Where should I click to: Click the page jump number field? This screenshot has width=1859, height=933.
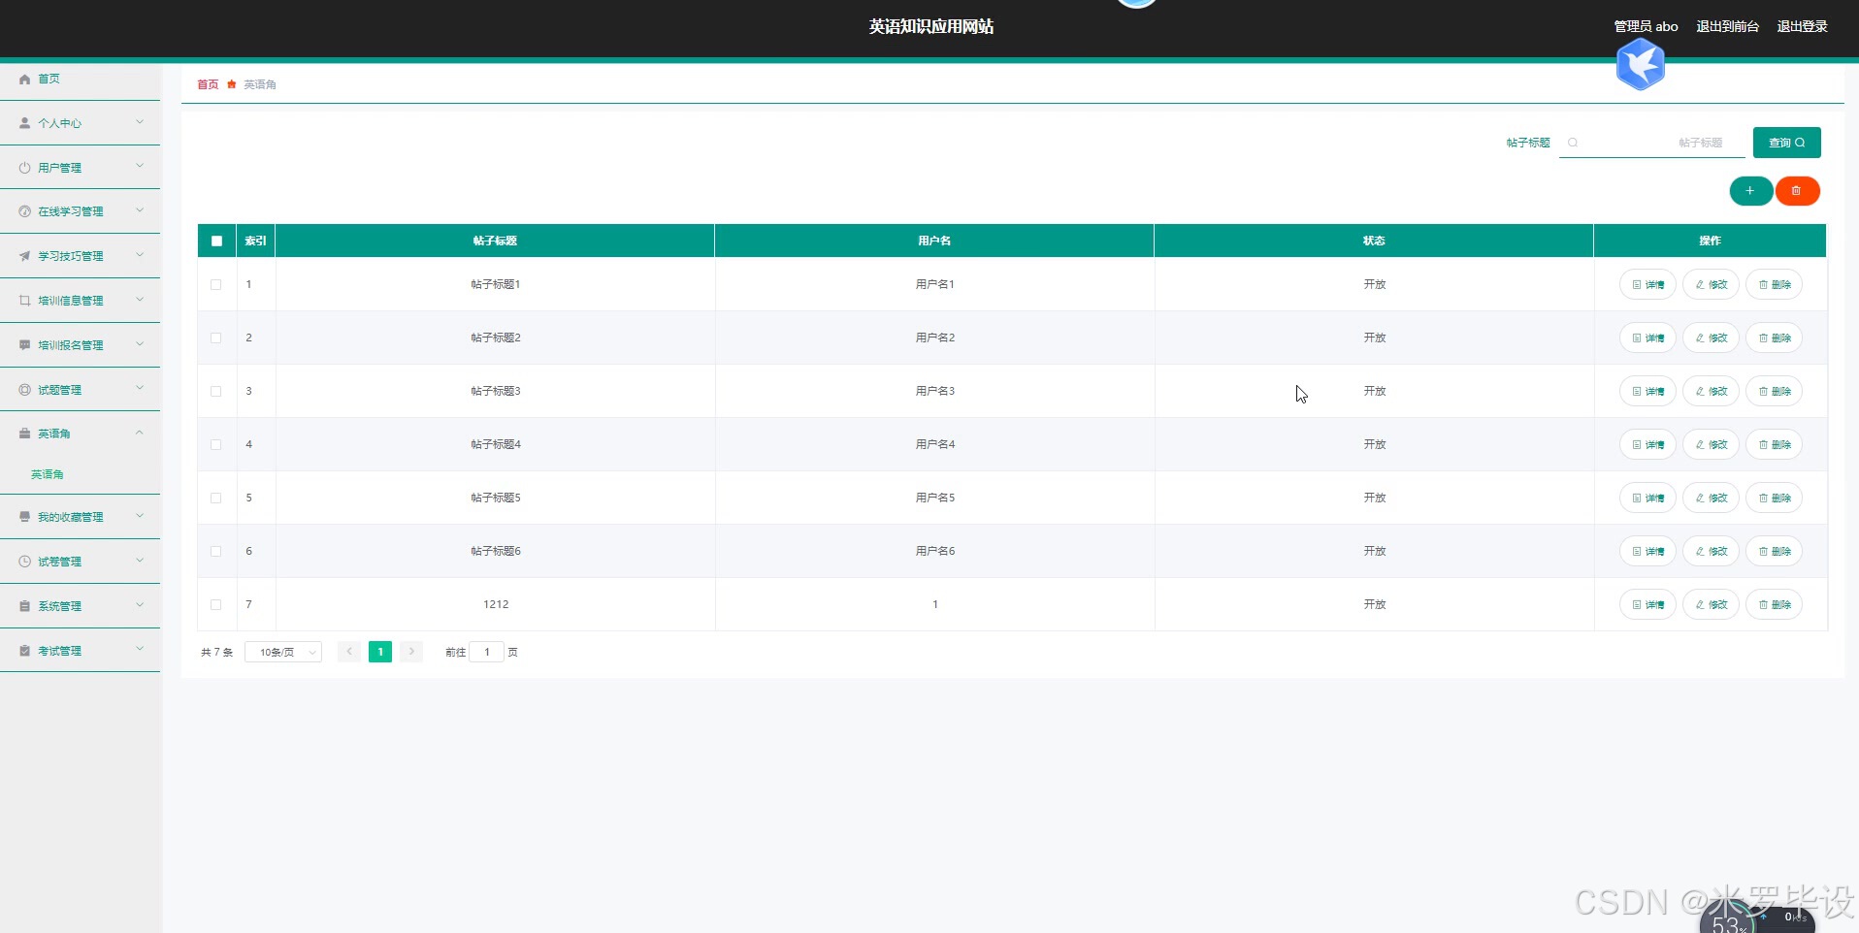487,652
